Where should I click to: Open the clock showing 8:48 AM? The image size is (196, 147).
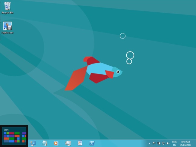pyautogui.click(x=185, y=143)
